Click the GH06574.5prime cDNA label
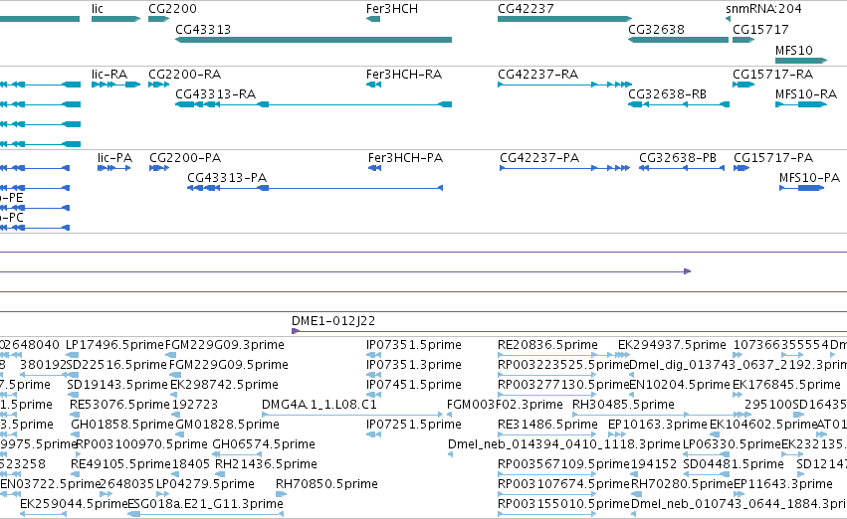 [264, 444]
